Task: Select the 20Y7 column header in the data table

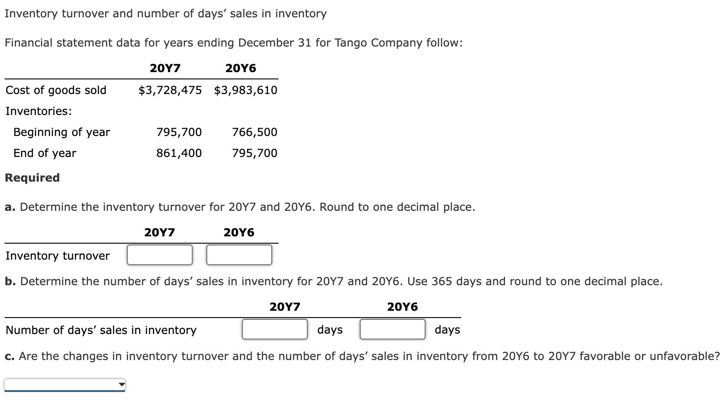Action: pyautogui.click(x=165, y=68)
